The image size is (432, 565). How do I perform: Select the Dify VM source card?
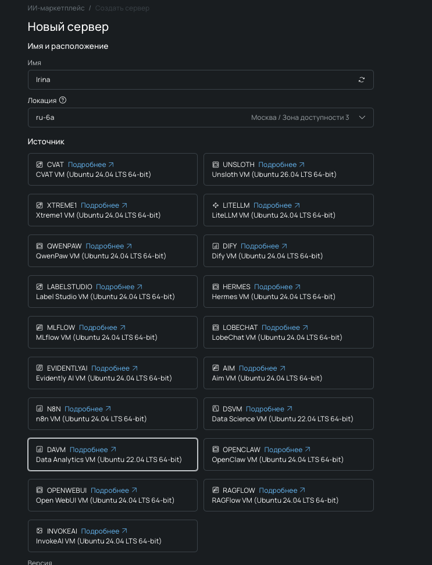(x=288, y=251)
